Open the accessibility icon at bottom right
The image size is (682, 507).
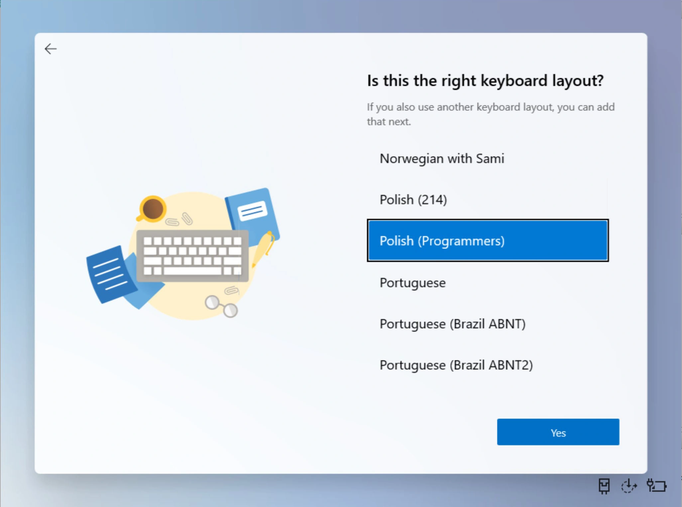(x=604, y=486)
